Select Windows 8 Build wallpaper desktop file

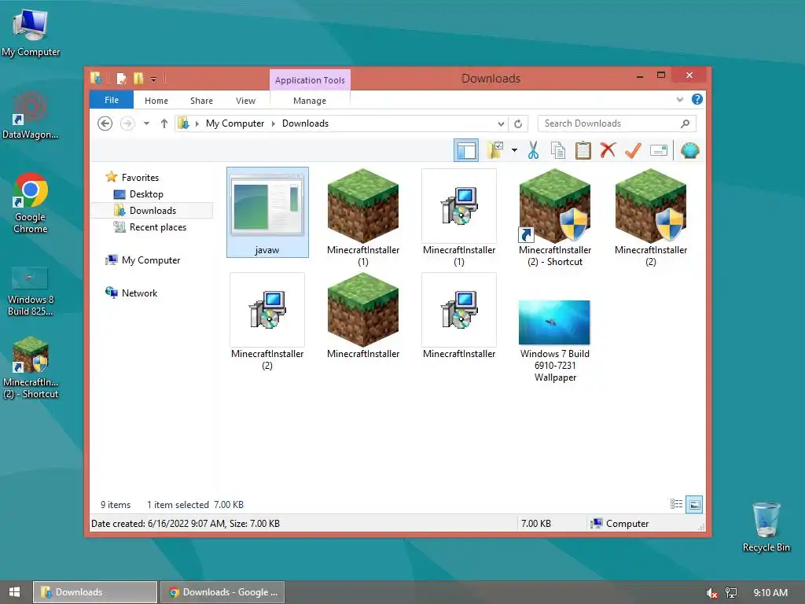(31, 291)
